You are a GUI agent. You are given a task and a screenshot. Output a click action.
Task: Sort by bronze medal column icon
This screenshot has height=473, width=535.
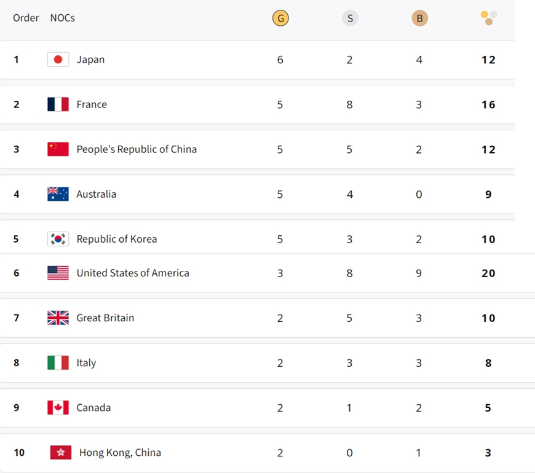click(419, 18)
